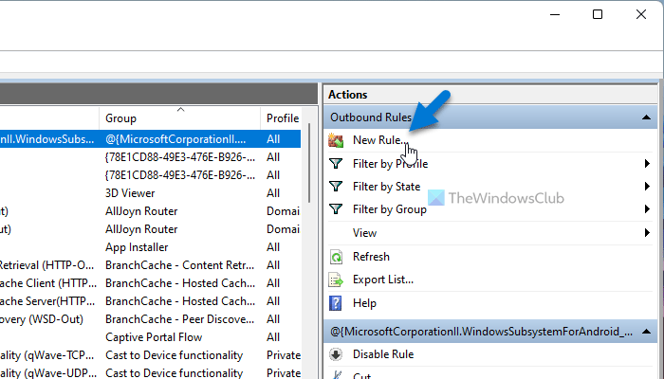Sort by the Group column header
This screenshot has height=379, width=664.
[179, 118]
